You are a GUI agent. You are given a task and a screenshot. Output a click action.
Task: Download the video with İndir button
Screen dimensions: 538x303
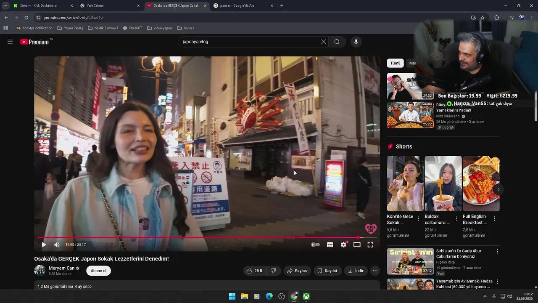tap(356, 271)
